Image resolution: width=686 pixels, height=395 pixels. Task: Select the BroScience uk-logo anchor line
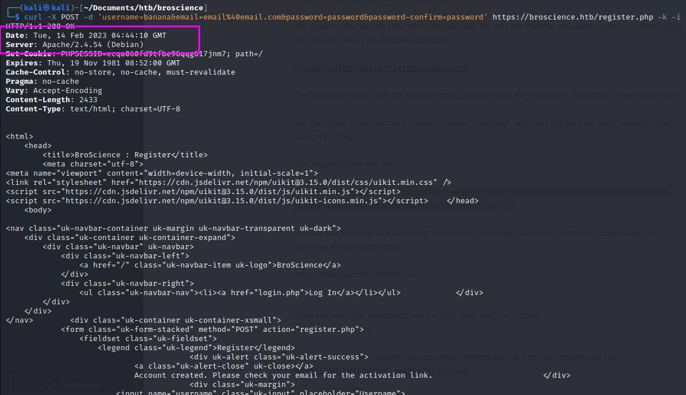click(x=210, y=265)
